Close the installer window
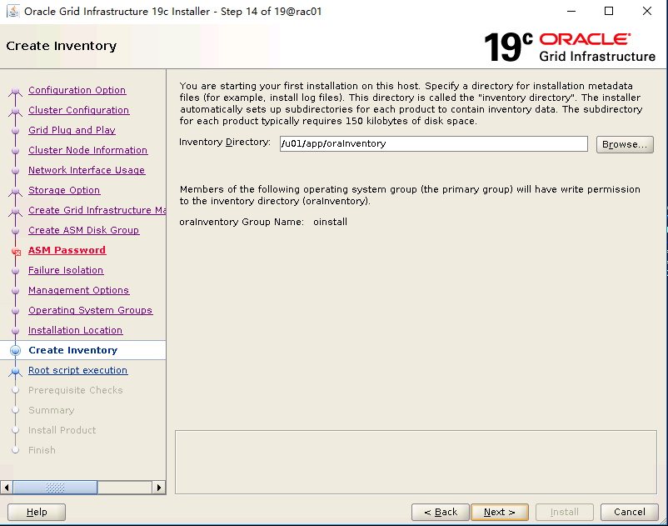The width and height of the screenshot is (668, 526). [x=646, y=11]
